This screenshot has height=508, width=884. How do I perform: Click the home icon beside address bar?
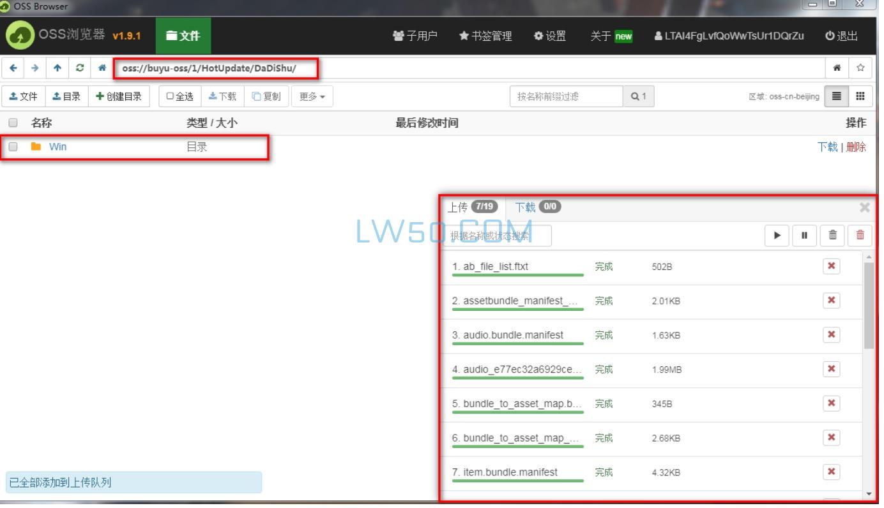[102, 68]
